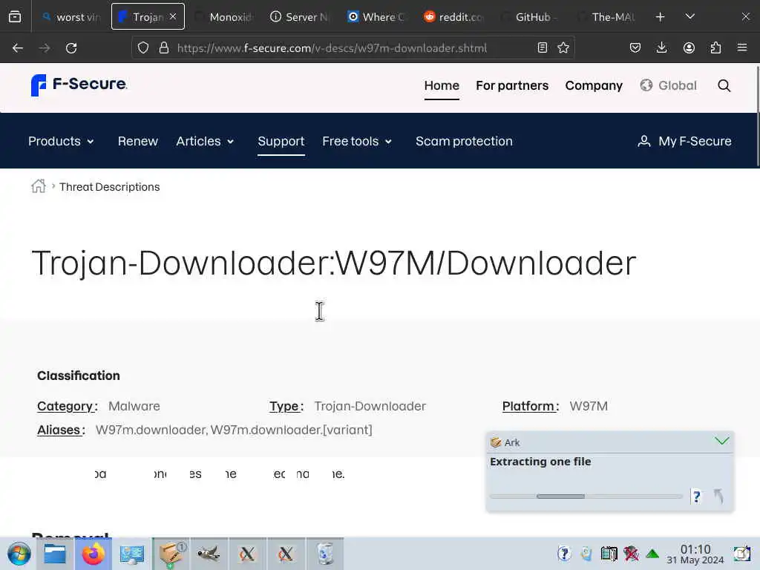Image resolution: width=760 pixels, height=570 pixels.
Task: Open the Support menu item
Action: [x=281, y=141]
